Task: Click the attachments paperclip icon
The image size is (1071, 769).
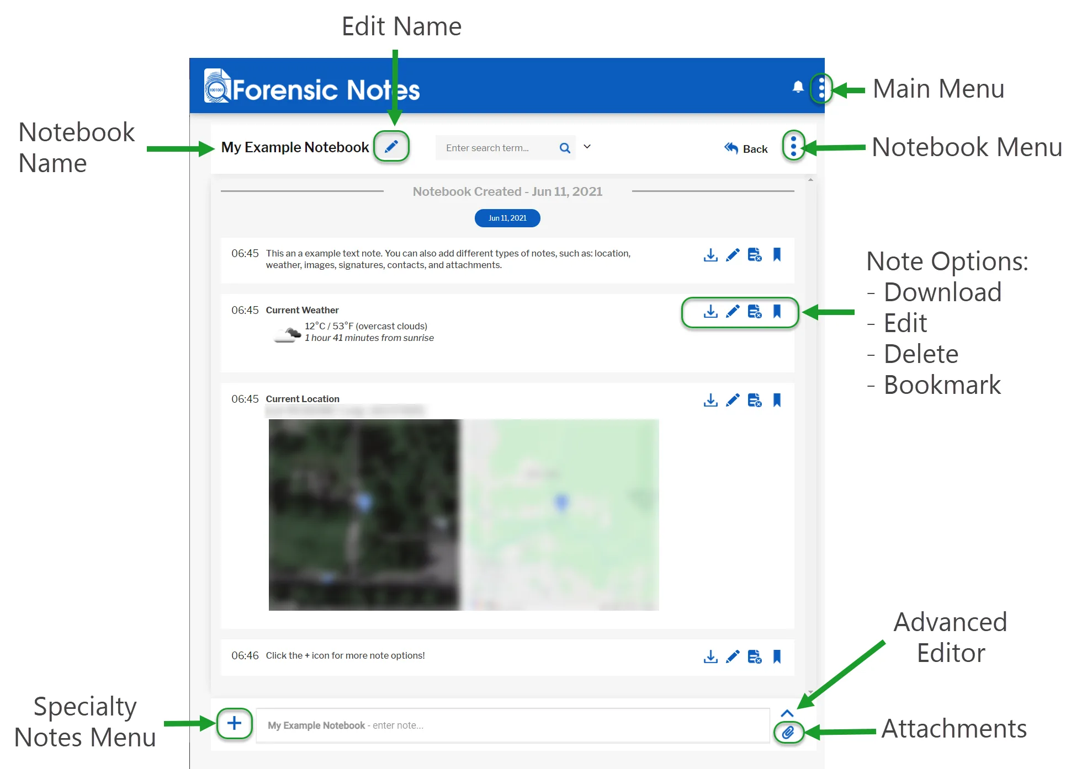Action: pos(788,733)
